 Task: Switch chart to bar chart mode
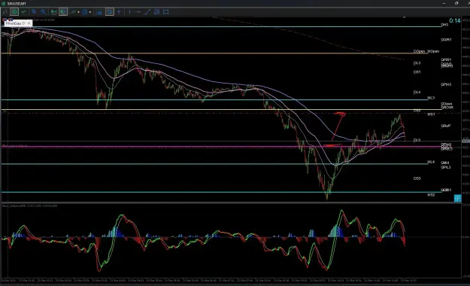click(x=5, y=12)
